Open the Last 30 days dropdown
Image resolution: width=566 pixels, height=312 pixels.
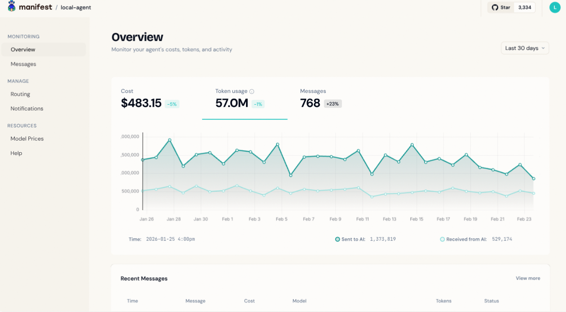pos(525,48)
